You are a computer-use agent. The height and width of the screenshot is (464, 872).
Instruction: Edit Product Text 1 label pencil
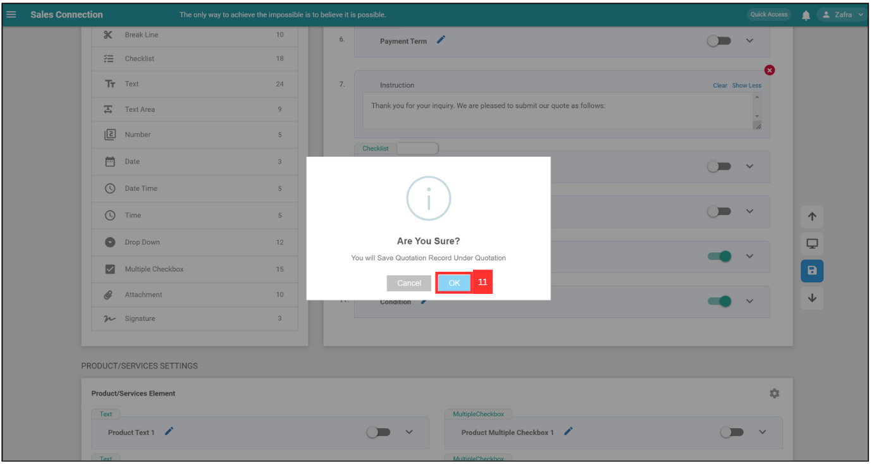pyautogui.click(x=169, y=431)
